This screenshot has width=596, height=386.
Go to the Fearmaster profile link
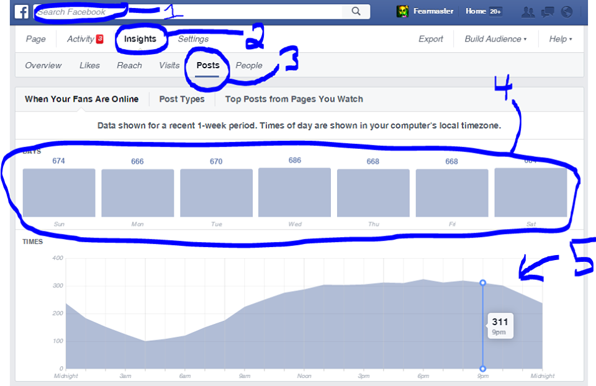(433, 11)
